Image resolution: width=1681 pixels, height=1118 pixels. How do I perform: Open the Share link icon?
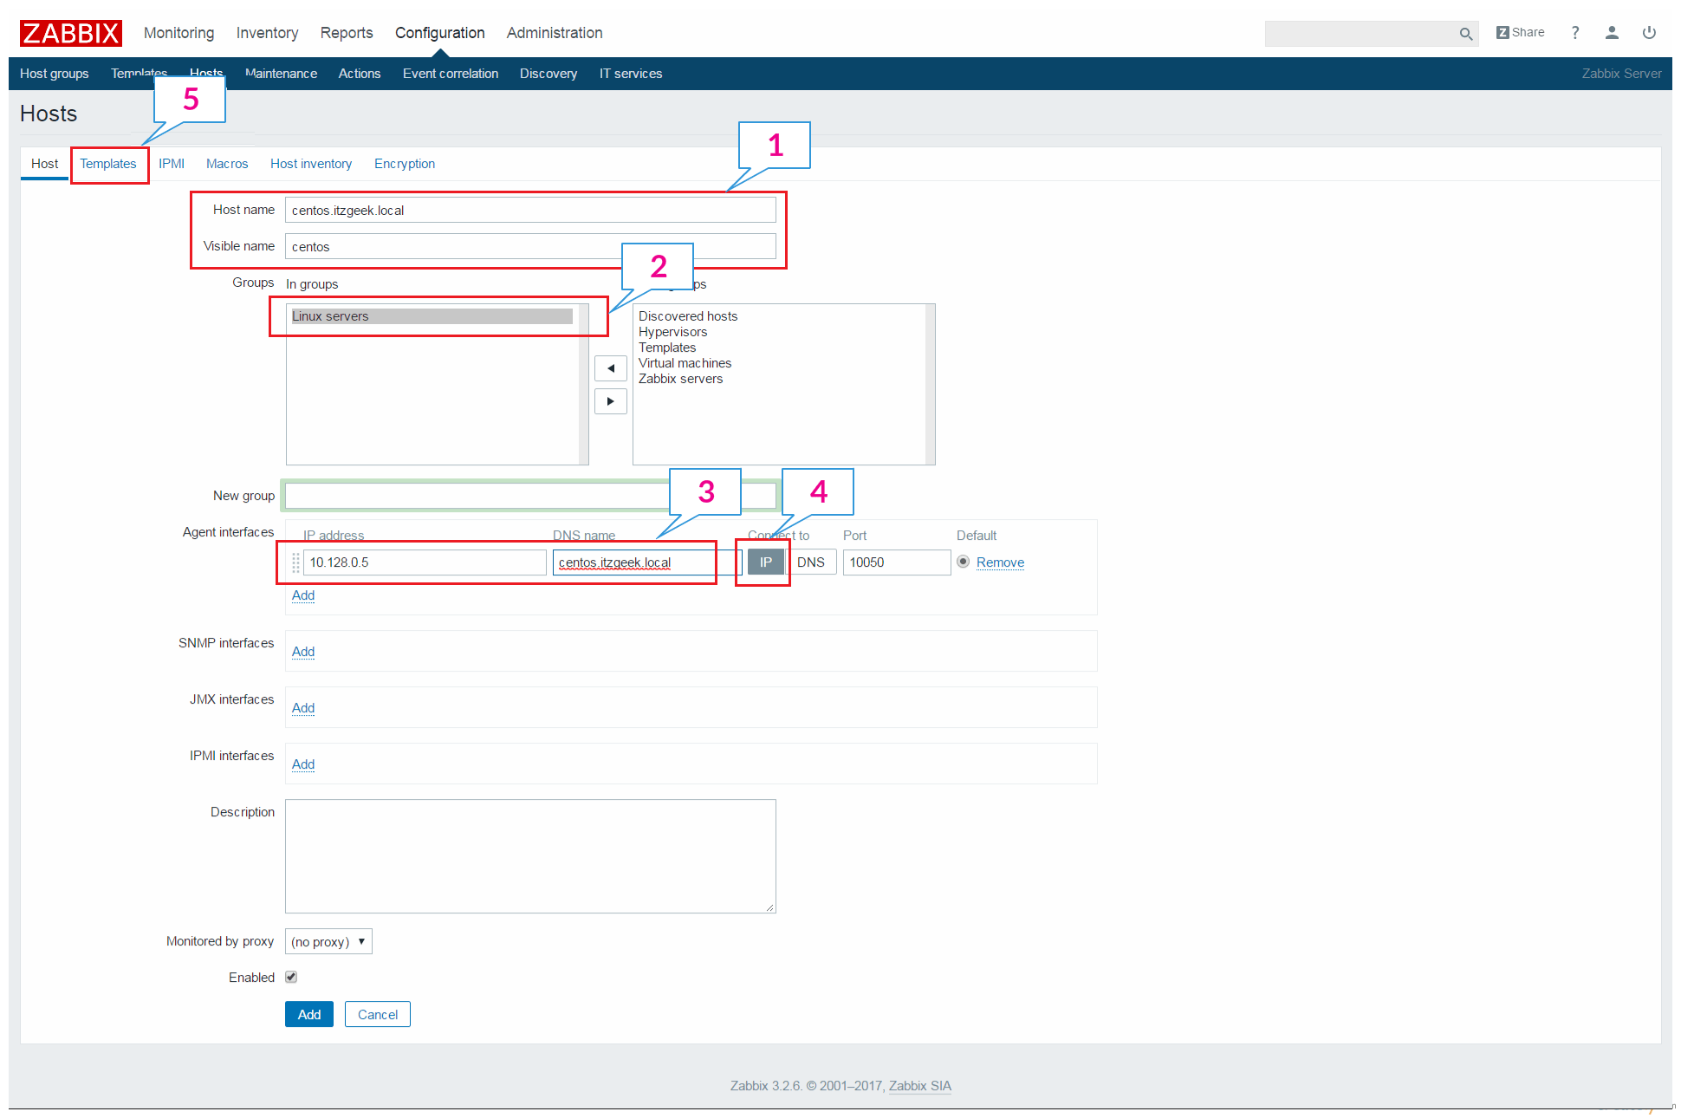coord(1521,33)
